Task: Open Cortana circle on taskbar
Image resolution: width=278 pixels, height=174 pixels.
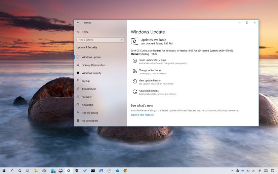Action: tap(20, 171)
